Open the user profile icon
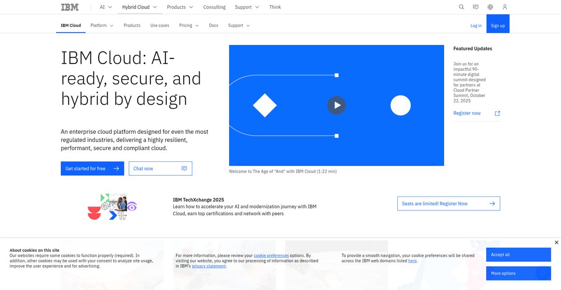 click(505, 7)
